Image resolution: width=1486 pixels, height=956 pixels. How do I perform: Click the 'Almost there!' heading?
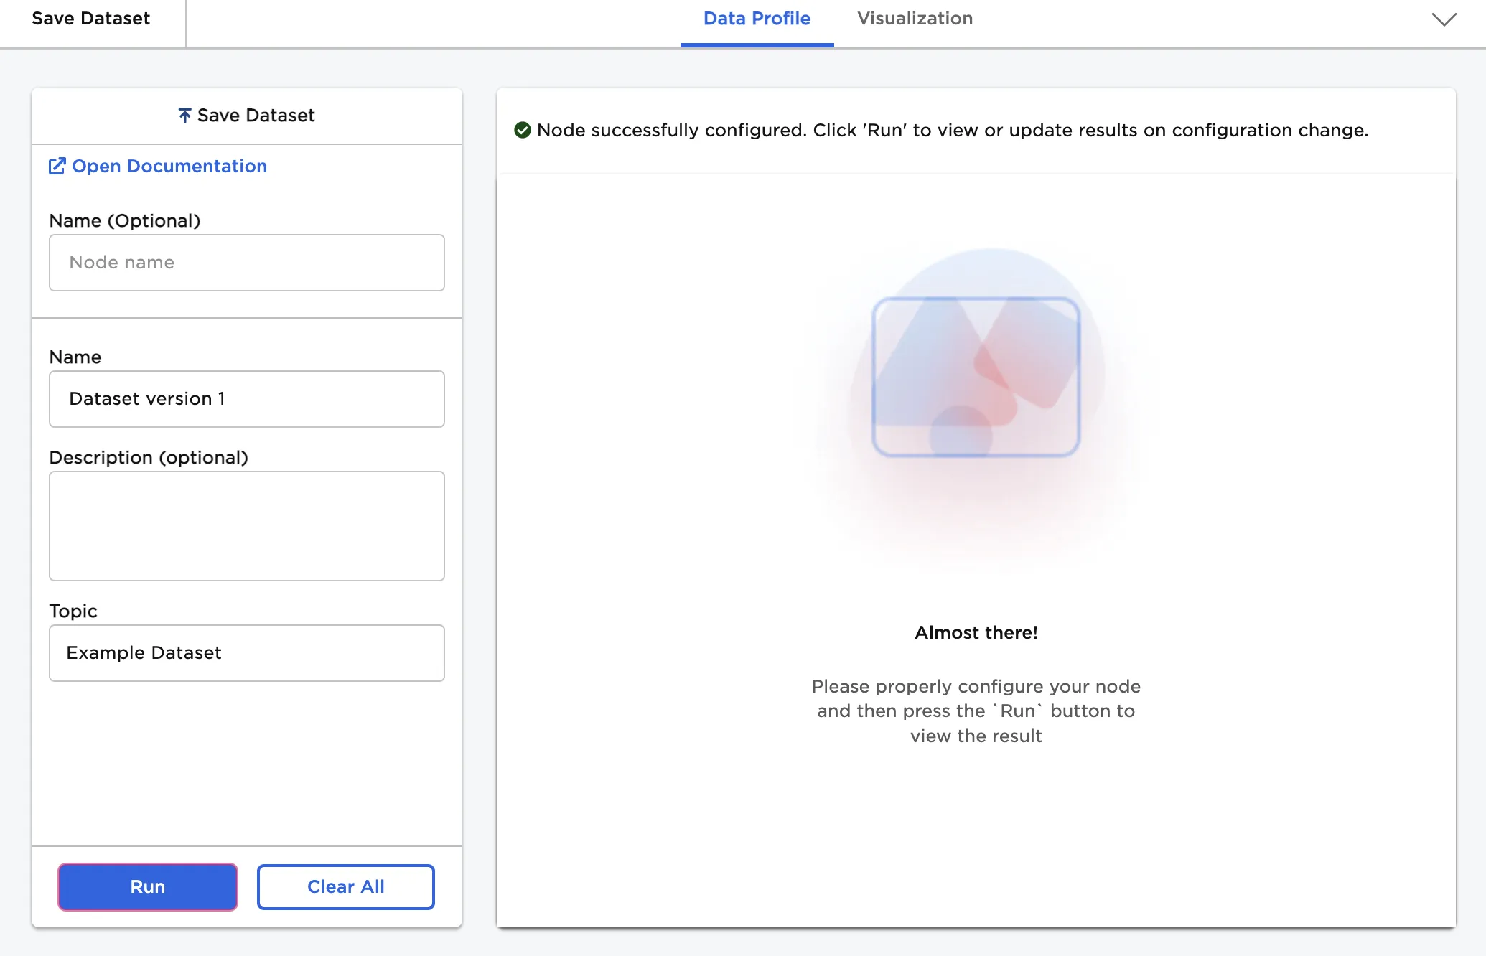point(976,632)
